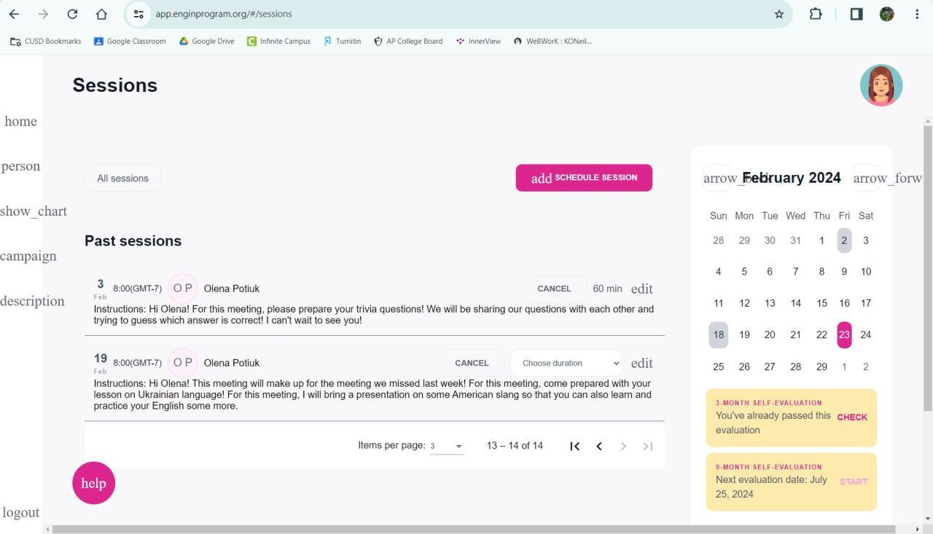
Task: Bookmark this page with the star
Action: click(778, 14)
